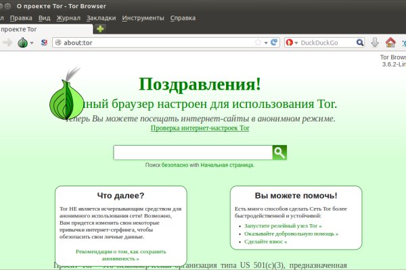This screenshot has width=406, height=270.
Task: Bookmark page with the star icon
Action: pyautogui.click(x=257, y=43)
